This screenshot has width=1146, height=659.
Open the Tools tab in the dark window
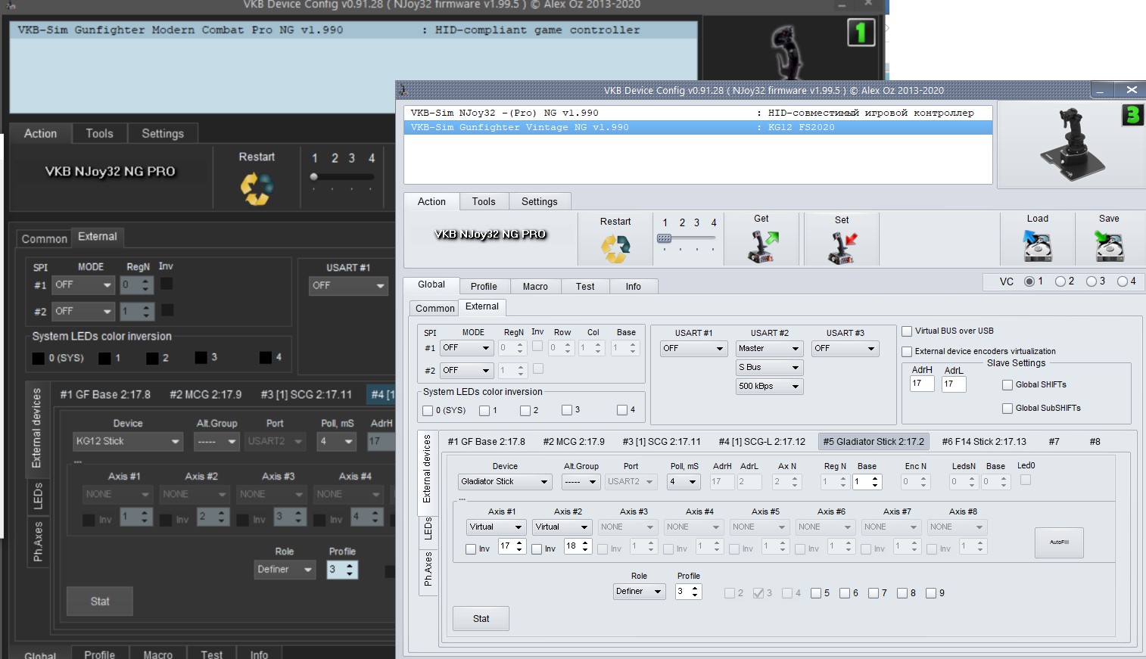[x=99, y=134]
